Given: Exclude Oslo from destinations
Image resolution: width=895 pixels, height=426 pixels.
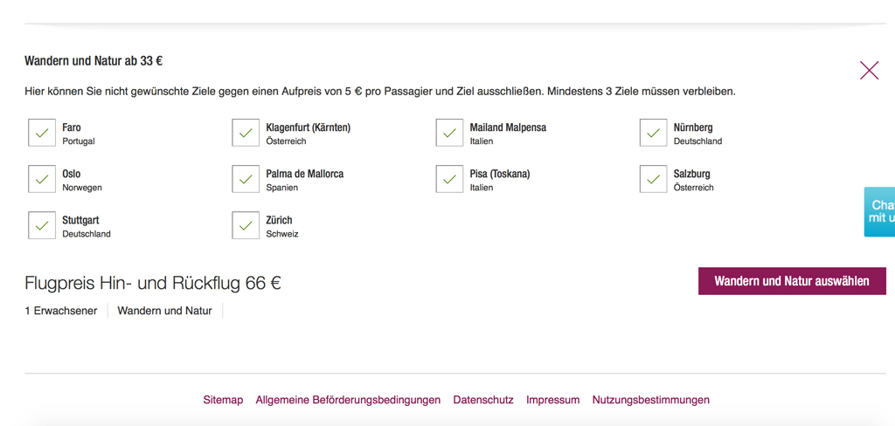Looking at the screenshot, I should (x=42, y=179).
